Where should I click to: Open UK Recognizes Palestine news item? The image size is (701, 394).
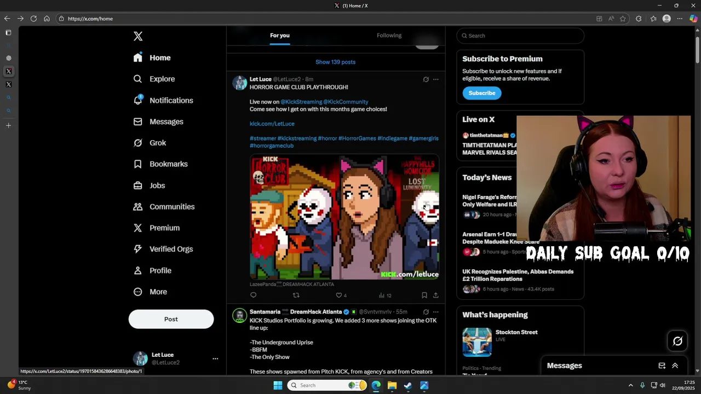518,280
